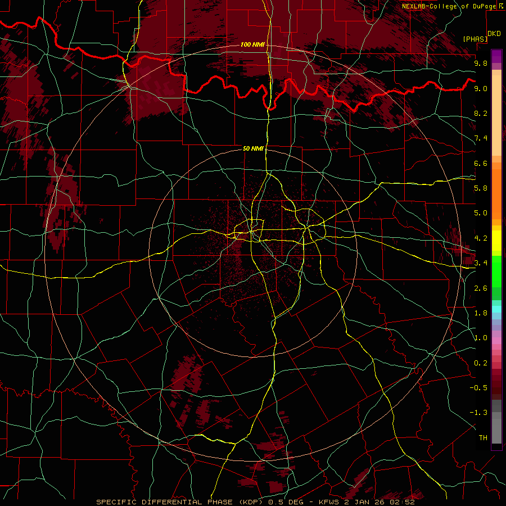The width and height of the screenshot is (506, 506).
Task: Click the -1.3 legend value
Action: click(x=478, y=413)
